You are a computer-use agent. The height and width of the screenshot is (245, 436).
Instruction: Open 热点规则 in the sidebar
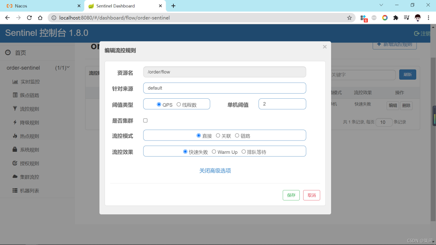point(26,136)
